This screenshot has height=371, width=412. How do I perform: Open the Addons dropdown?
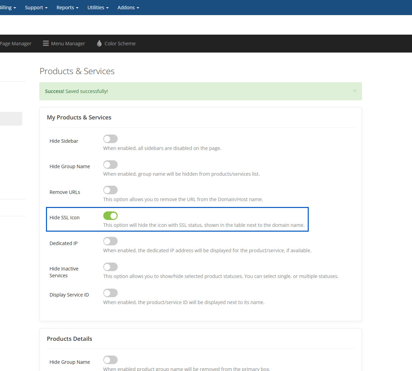(128, 8)
